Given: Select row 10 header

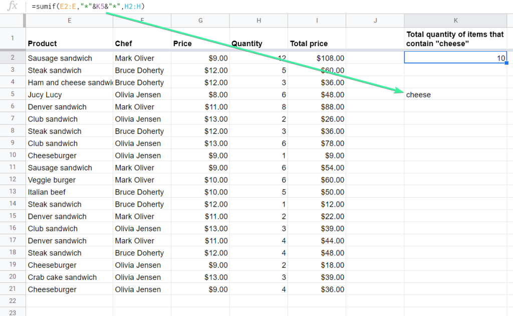Looking at the screenshot, I should click(x=13, y=155).
